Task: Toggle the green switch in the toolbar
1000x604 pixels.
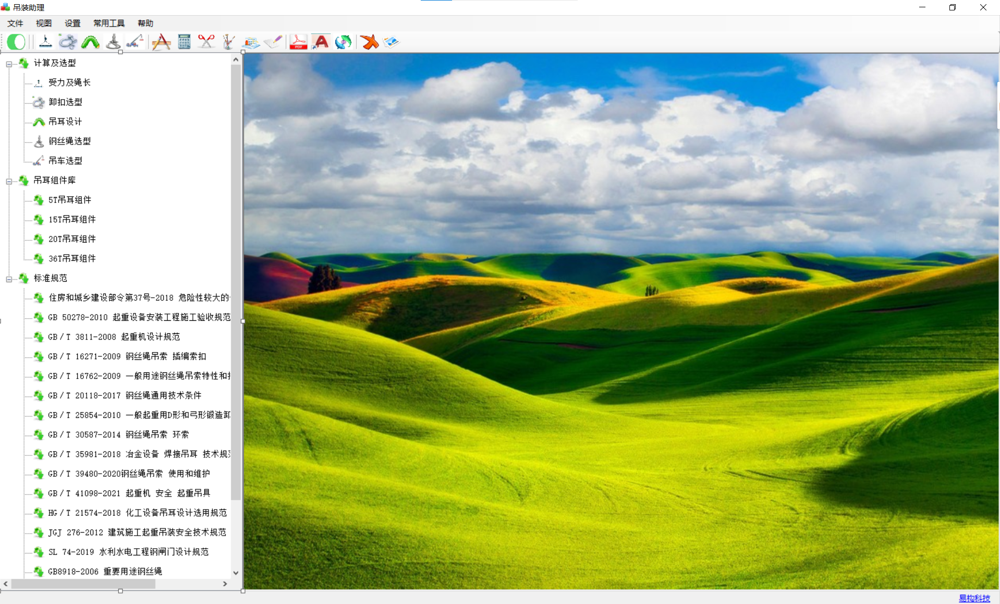Action: pos(16,42)
